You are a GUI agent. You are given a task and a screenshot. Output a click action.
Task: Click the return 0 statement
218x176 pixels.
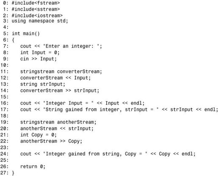[33, 167]
